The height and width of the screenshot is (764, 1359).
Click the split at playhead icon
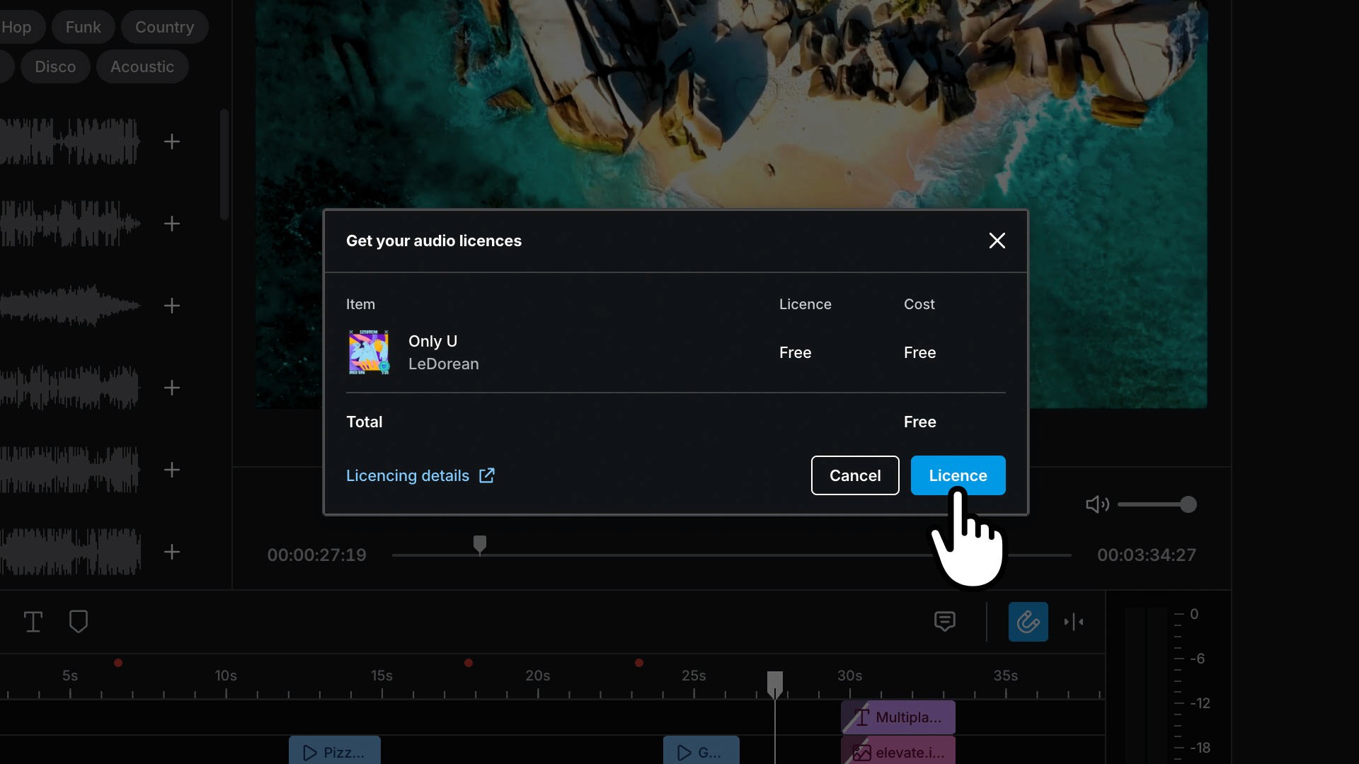coord(1074,622)
